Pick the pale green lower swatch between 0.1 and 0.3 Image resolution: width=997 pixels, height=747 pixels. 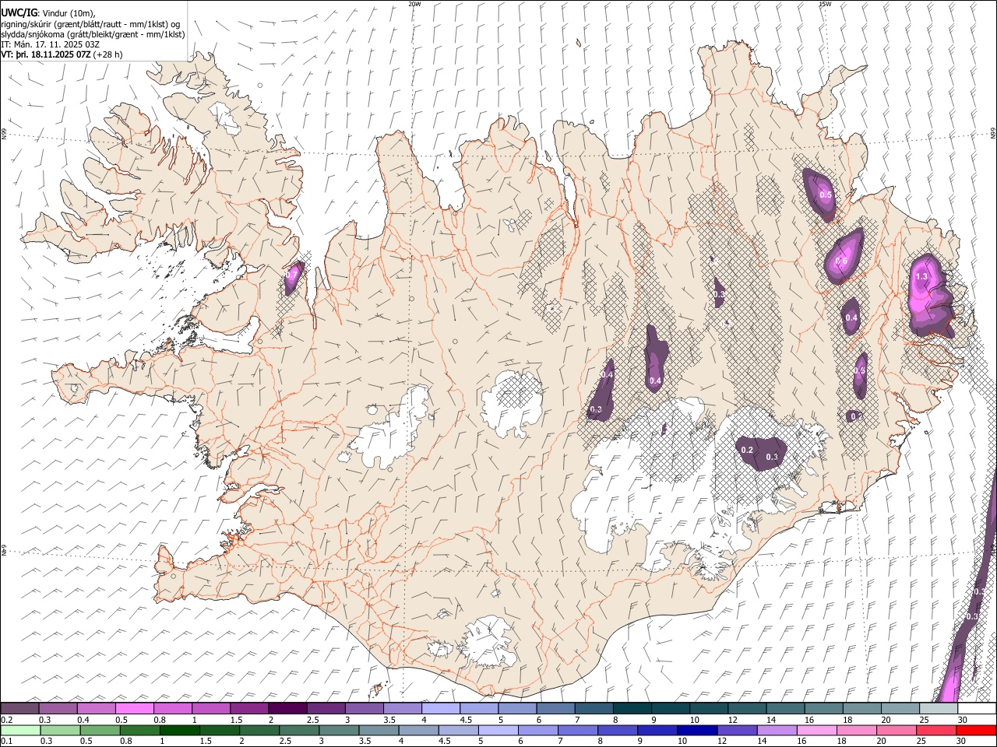coord(20,730)
